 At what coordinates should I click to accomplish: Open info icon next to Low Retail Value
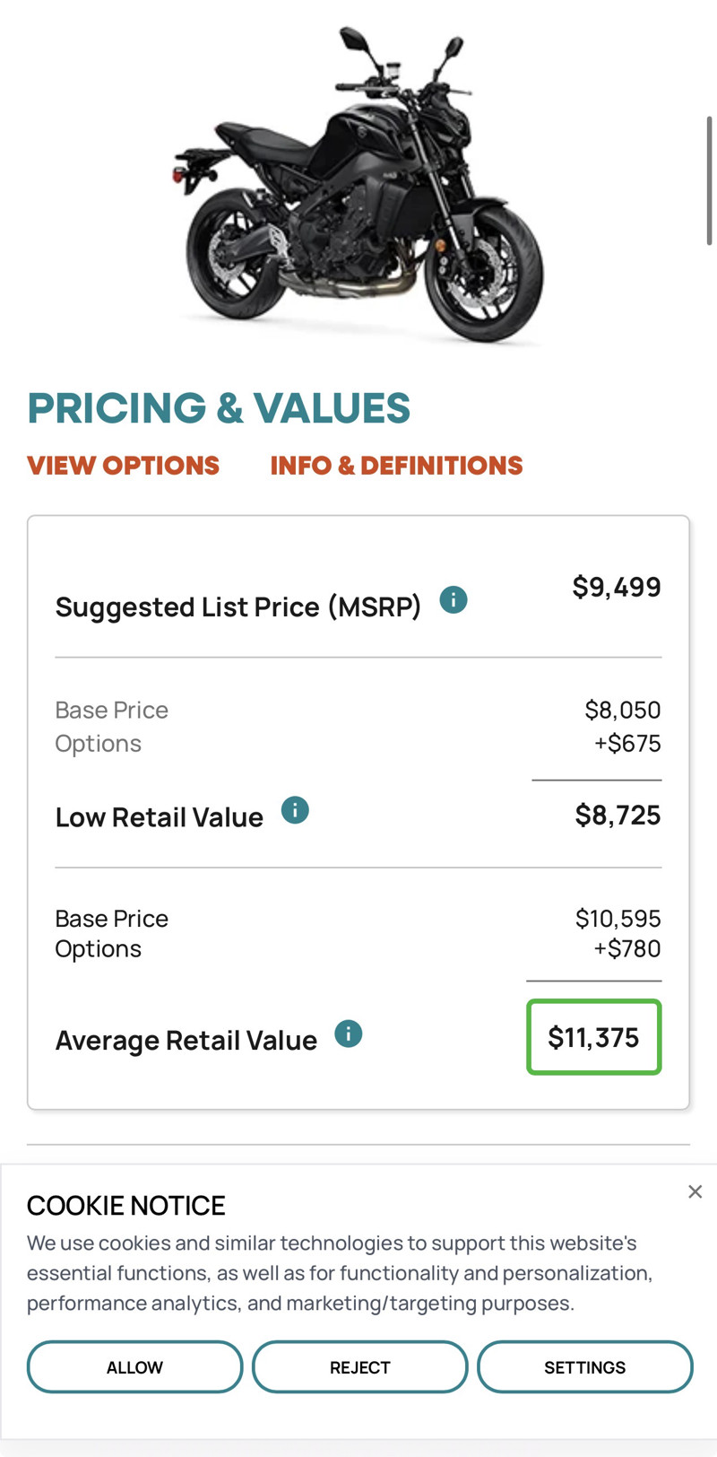tap(295, 810)
